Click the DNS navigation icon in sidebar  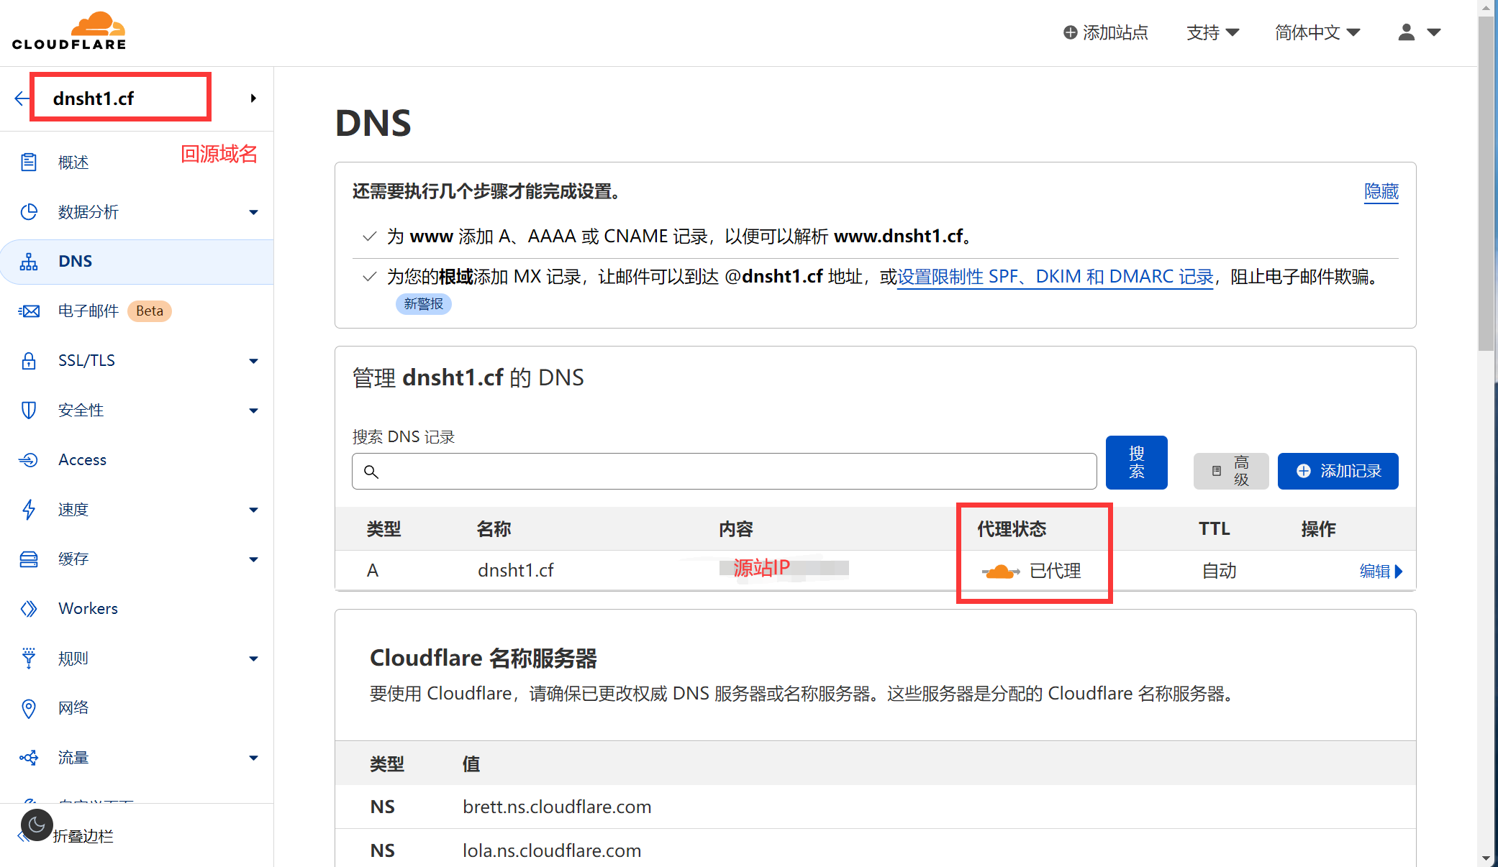click(28, 261)
